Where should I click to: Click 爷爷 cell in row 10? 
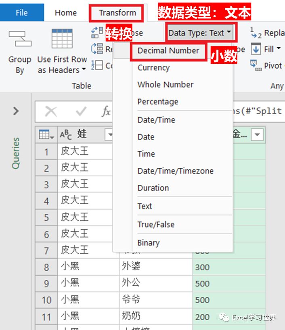click(x=156, y=300)
